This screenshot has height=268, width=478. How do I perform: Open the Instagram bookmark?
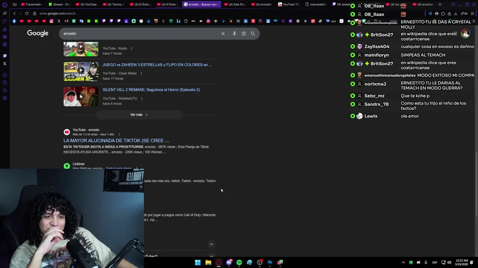point(52,21)
